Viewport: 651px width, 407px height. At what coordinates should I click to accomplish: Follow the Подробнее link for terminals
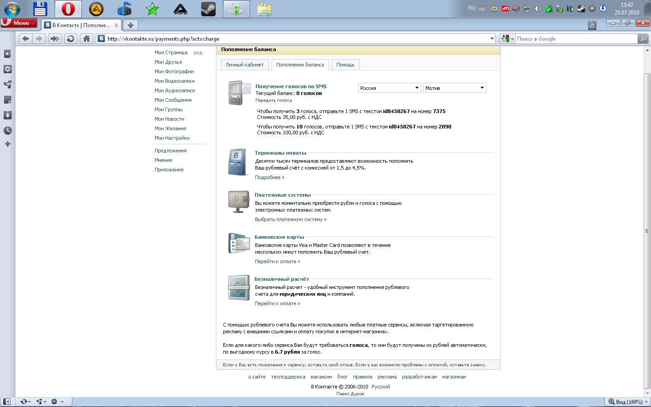point(269,177)
